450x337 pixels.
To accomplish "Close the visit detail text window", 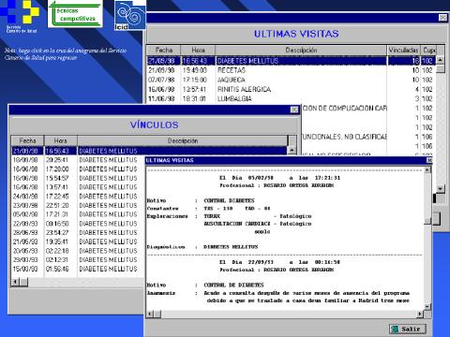I will (x=429, y=160).
